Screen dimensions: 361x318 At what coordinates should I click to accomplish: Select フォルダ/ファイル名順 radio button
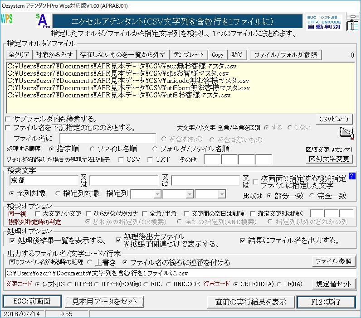coord(155,149)
